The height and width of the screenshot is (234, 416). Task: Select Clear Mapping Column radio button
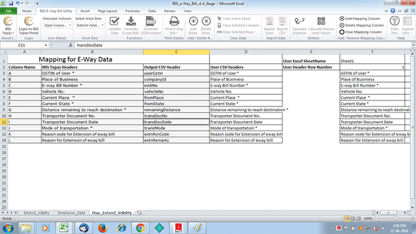(x=342, y=32)
